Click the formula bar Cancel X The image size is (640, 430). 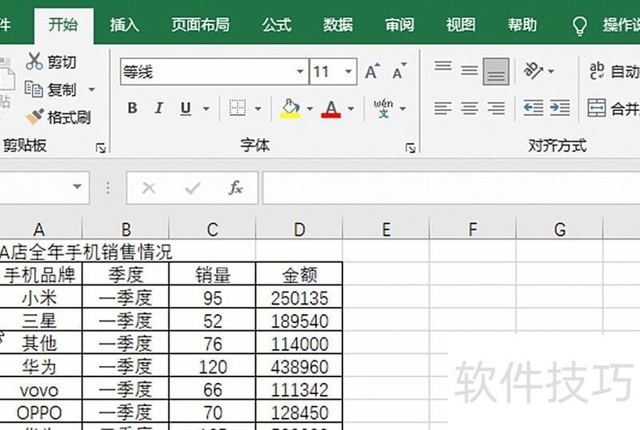(x=149, y=188)
